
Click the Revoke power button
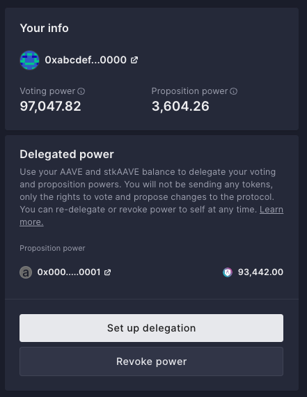point(151,361)
